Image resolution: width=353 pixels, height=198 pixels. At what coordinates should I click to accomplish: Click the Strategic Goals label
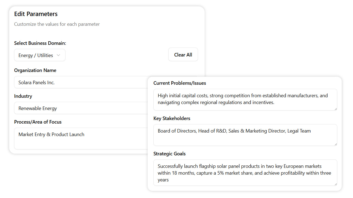169,154
